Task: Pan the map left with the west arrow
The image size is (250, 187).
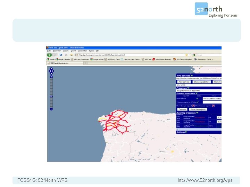Action: click(50, 71)
